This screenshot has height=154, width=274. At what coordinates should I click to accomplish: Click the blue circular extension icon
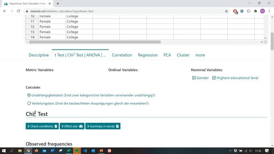242,11
